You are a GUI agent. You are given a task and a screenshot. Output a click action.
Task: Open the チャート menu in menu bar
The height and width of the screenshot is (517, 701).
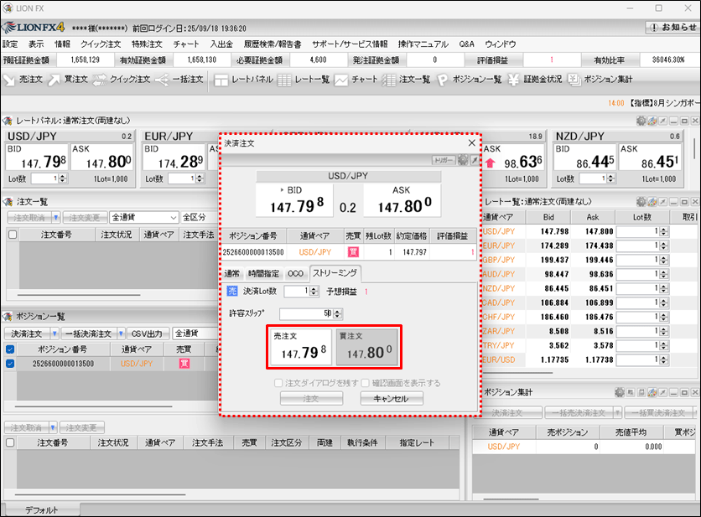(185, 44)
